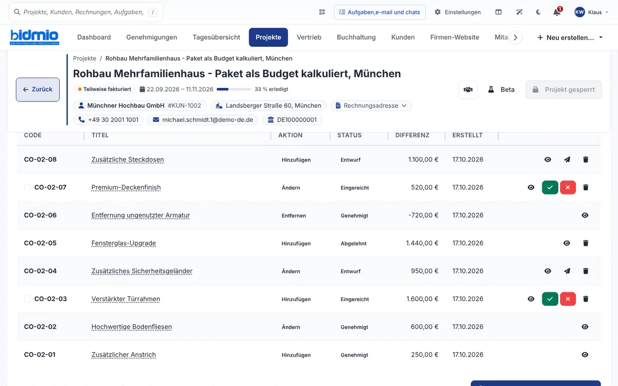Approve CO-02-07 with the green check button

point(550,188)
